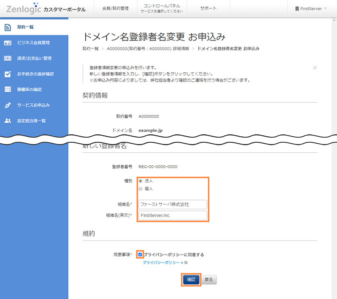
Task: Click the page scrollbar up arrow
Action: coord(334,20)
